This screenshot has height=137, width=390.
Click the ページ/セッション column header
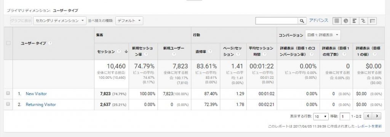233,51
